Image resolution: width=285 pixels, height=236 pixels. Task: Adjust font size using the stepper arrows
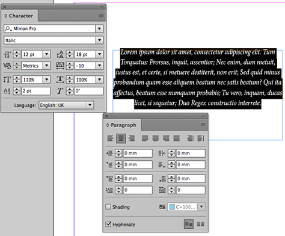(x=17, y=54)
